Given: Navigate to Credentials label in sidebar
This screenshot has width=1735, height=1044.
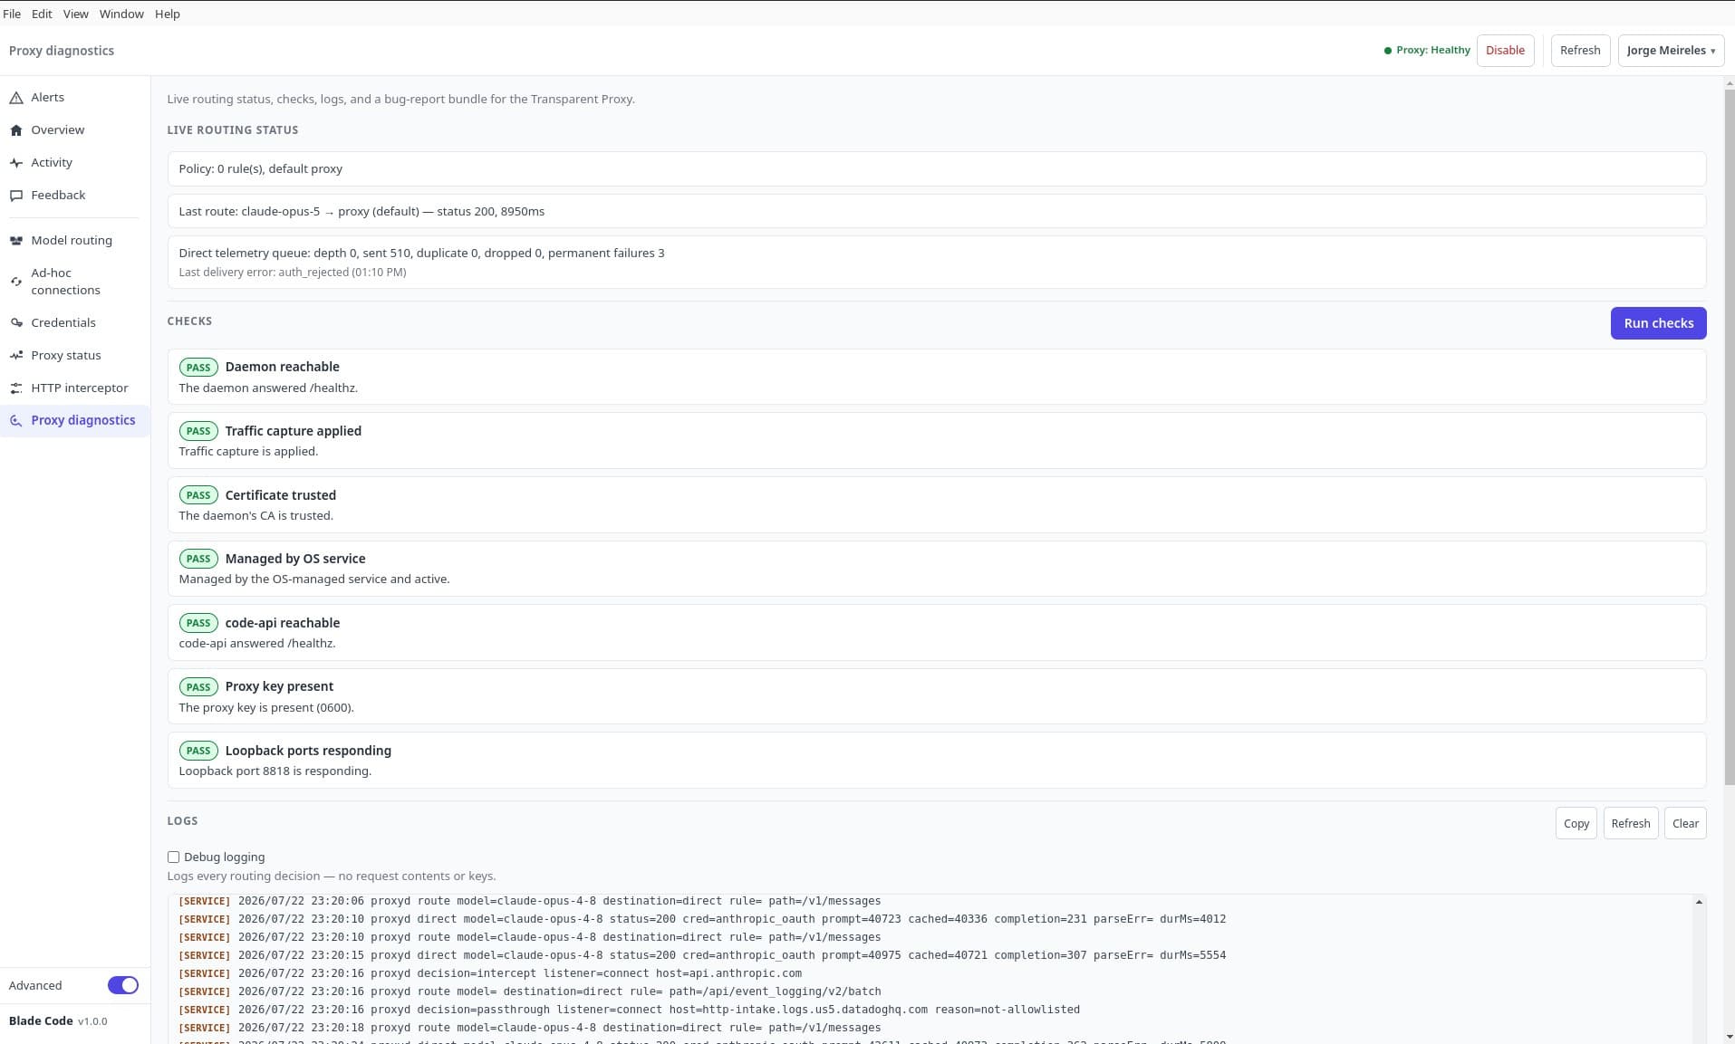Looking at the screenshot, I should click(x=63, y=323).
